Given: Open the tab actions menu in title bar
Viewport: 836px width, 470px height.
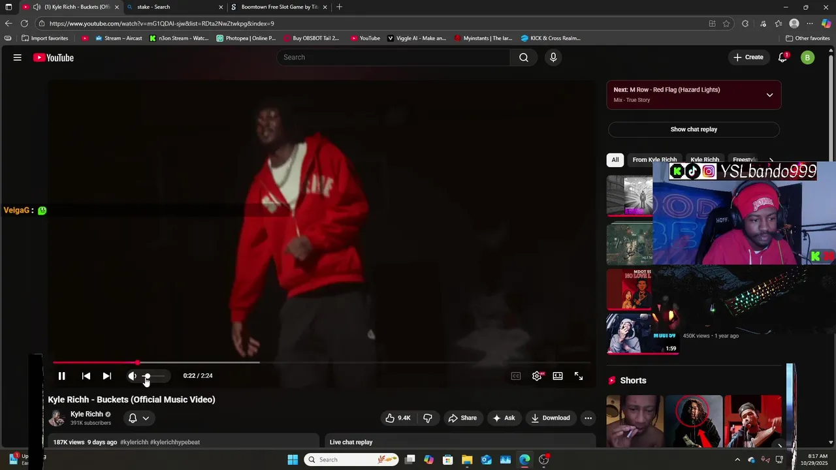Looking at the screenshot, I should click(8, 7).
